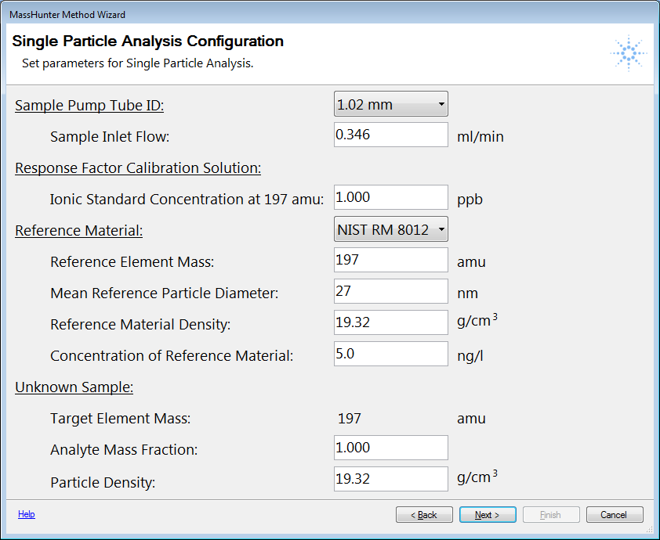Select the Ionic Standard Concentration input box
The width and height of the screenshot is (660, 540).
[390, 197]
